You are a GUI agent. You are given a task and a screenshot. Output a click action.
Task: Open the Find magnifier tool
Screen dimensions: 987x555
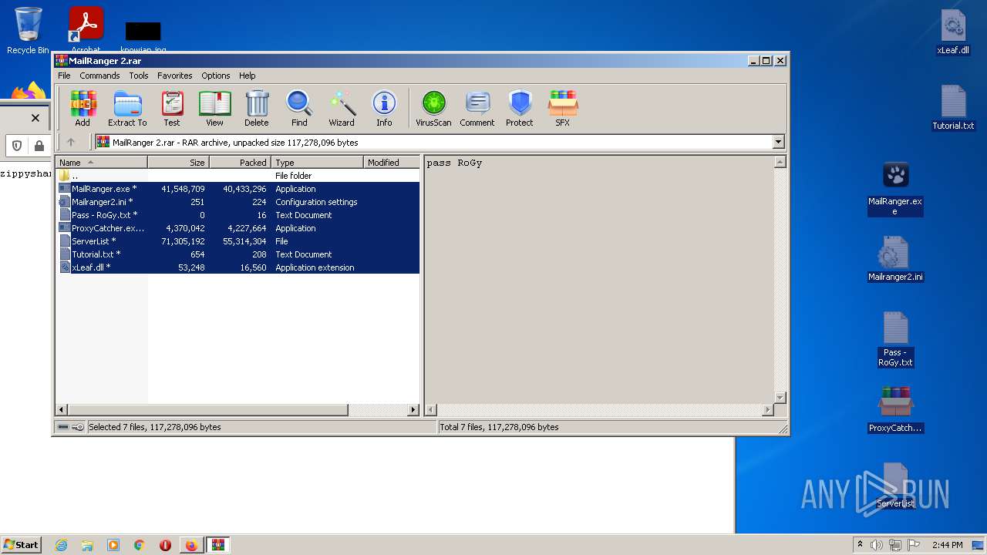click(299, 109)
